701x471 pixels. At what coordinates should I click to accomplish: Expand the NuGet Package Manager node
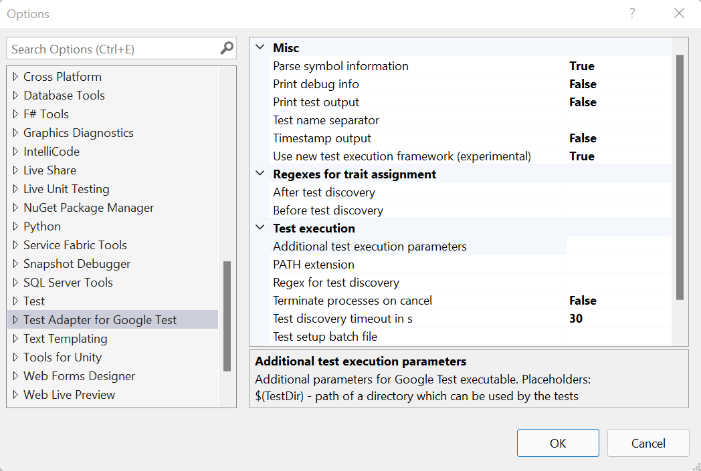point(15,207)
